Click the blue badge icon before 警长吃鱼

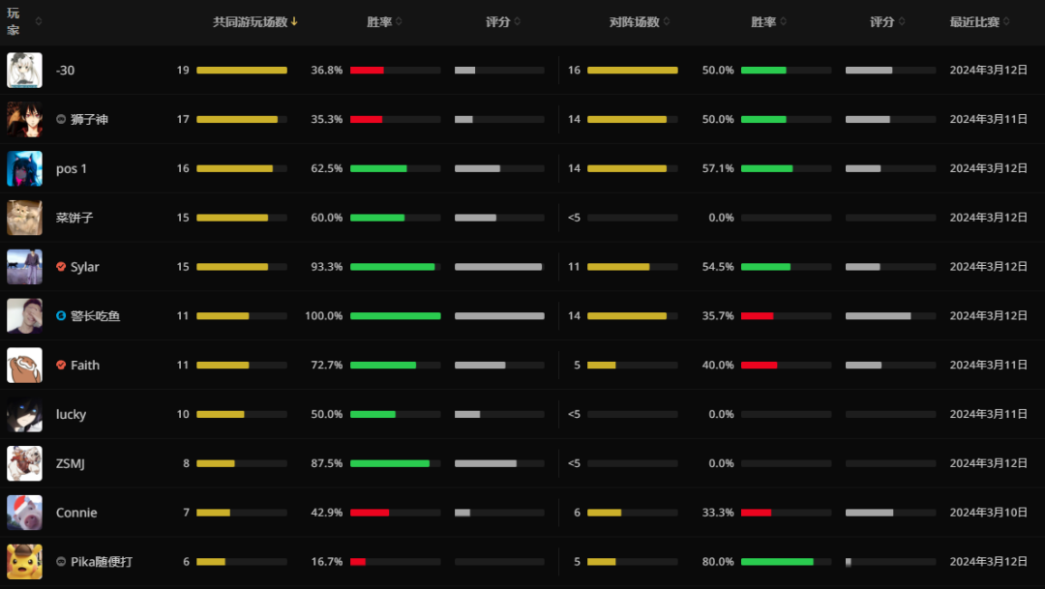61,316
